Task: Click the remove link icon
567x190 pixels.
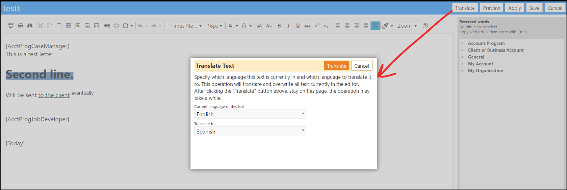Action: tap(117, 26)
